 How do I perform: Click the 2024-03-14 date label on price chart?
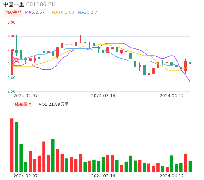pyautogui.click(x=103, y=96)
